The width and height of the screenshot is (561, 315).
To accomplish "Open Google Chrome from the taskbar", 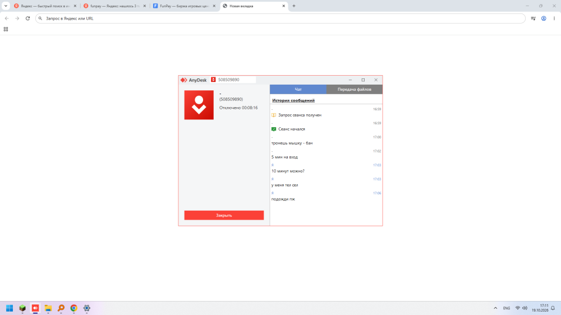I will pos(73,308).
